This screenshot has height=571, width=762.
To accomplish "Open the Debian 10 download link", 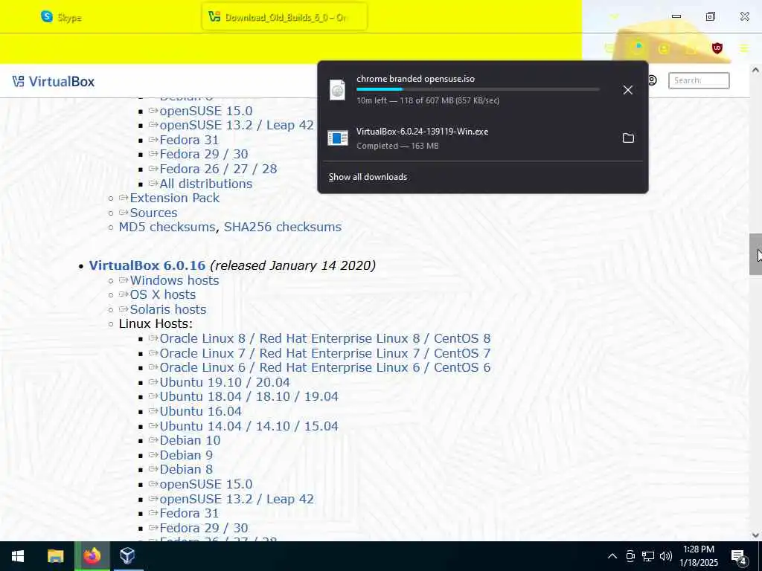I will (x=190, y=440).
